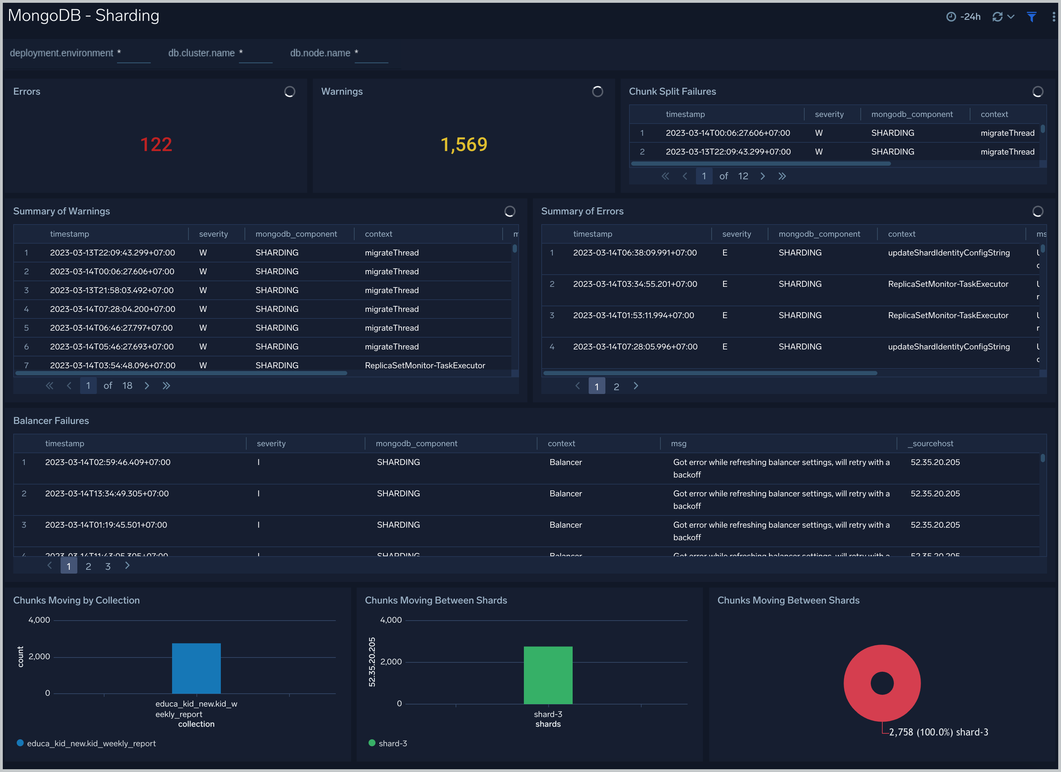1061x772 pixels.
Task: Click the blue bar in Chunks Moving by Collection
Action: pyautogui.click(x=196, y=668)
